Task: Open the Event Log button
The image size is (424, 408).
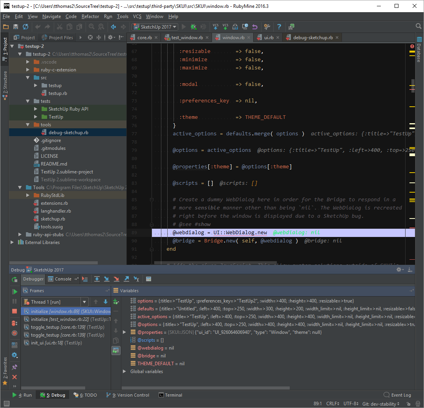Action: (x=397, y=395)
